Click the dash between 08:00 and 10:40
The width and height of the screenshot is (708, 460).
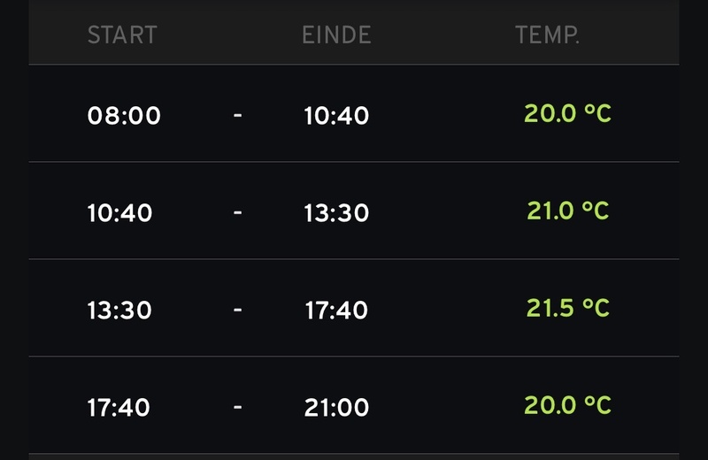click(237, 116)
